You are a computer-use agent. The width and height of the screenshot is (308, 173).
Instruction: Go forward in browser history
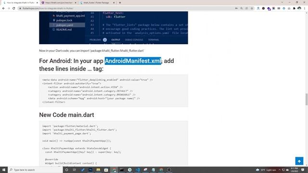point(9,9)
